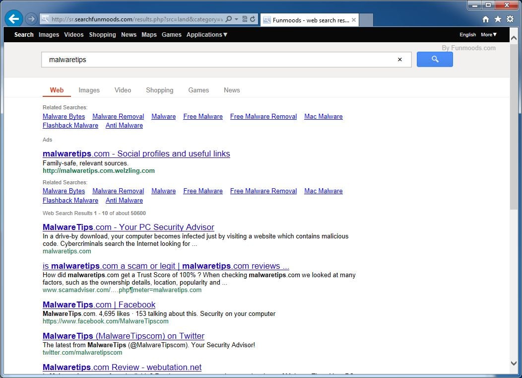522x378 pixels.
Task: Open Games in the black navigation bar
Action: 172,34
